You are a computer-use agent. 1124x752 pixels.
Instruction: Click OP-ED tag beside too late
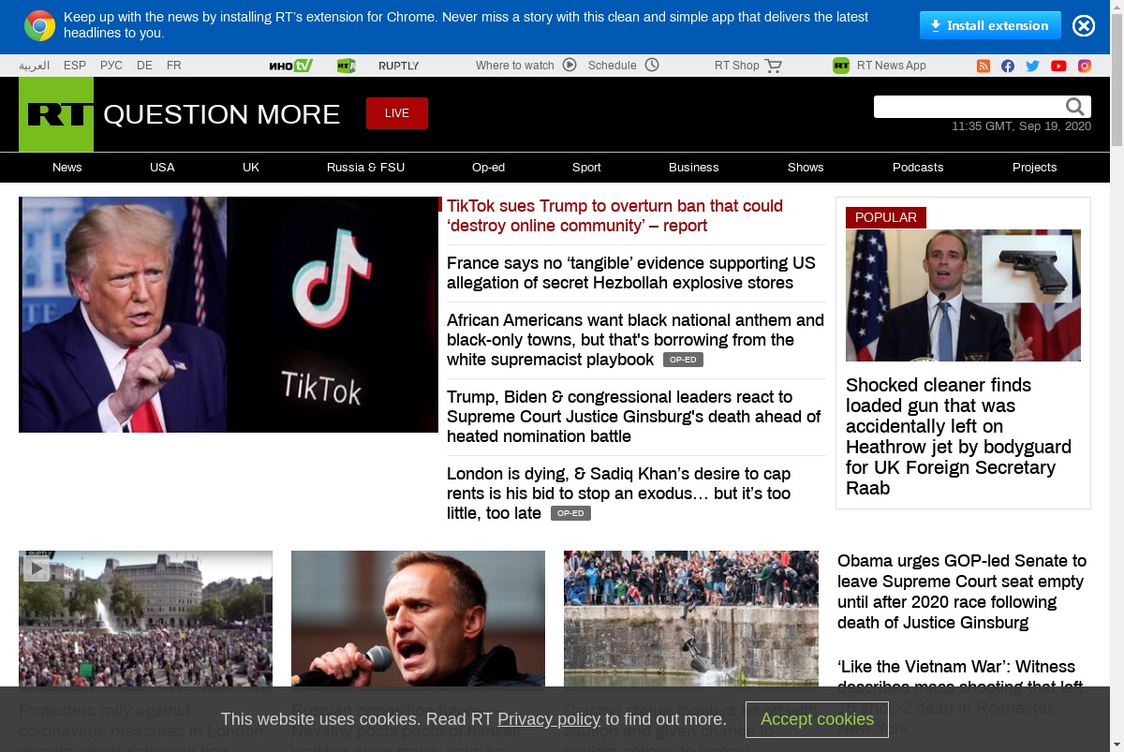(570, 513)
